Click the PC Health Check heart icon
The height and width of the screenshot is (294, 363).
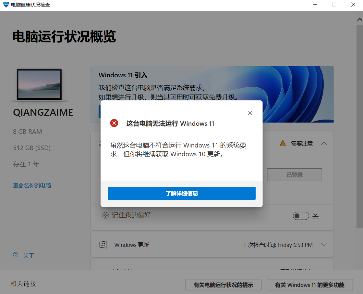pos(6,5)
